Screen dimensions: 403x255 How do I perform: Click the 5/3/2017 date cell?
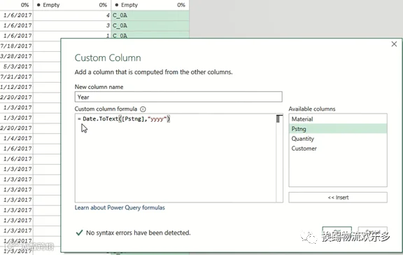[x=17, y=67]
